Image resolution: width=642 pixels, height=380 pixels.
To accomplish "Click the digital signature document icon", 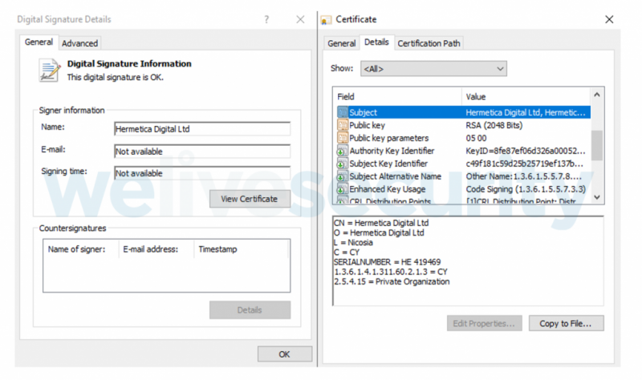I will (49, 71).
